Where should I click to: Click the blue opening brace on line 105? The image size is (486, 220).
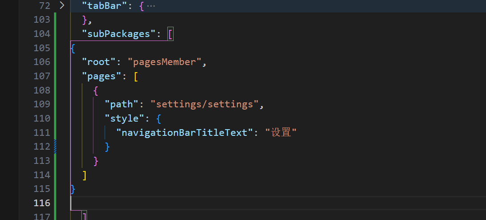pyautogui.click(x=73, y=48)
